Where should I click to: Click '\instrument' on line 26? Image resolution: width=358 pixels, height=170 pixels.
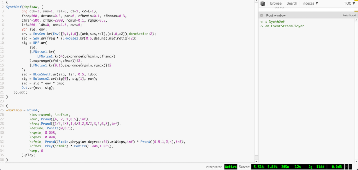pos(40,115)
